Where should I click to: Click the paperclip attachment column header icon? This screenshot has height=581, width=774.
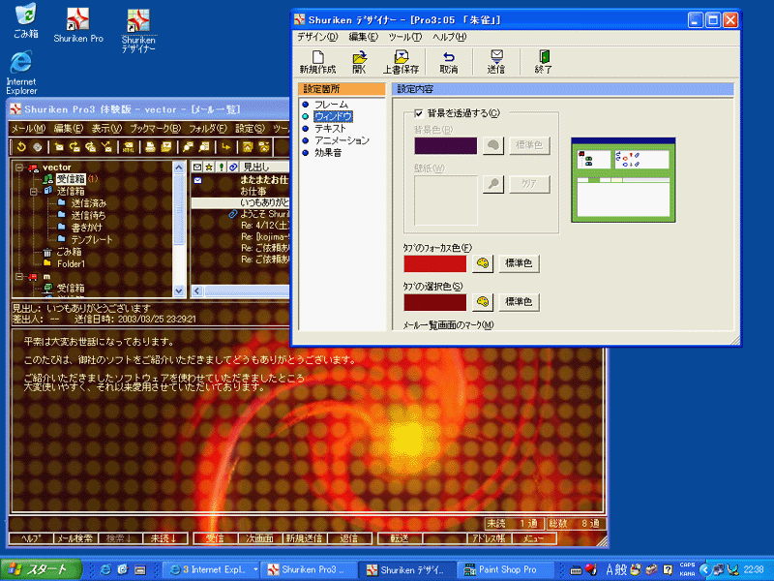[233, 167]
